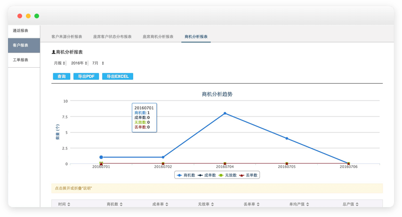Switch to 座席商机分析报表 tab
This screenshot has height=217, width=402.
tap(158, 37)
